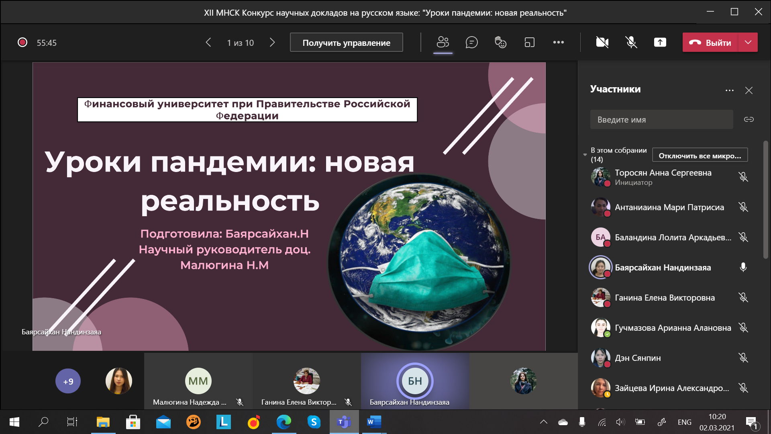The width and height of the screenshot is (771, 434).
Task: Select participant Антаниаина Мари Патрисиа
Action: click(669, 207)
